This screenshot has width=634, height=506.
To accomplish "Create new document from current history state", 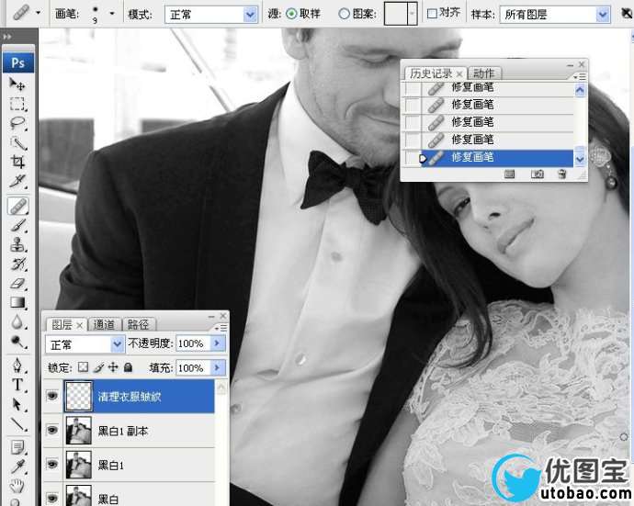I will pyautogui.click(x=509, y=174).
